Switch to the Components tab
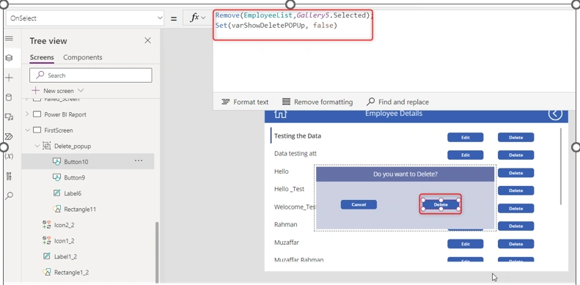 [83, 57]
